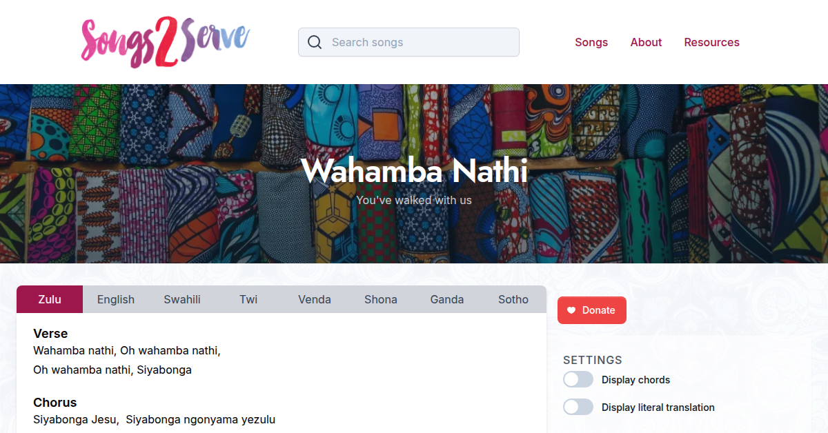Click the search magnifier icon

tap(315, 42)
